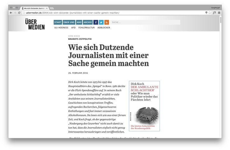
Task: Click the page icon in address bar
Action: [24, 13]
